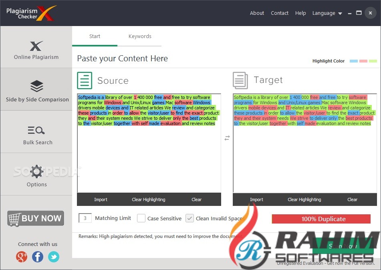Viewport: 381px width, 270px height.
Task: Open the Facebook social link
Action: click(x=38, y=257)
